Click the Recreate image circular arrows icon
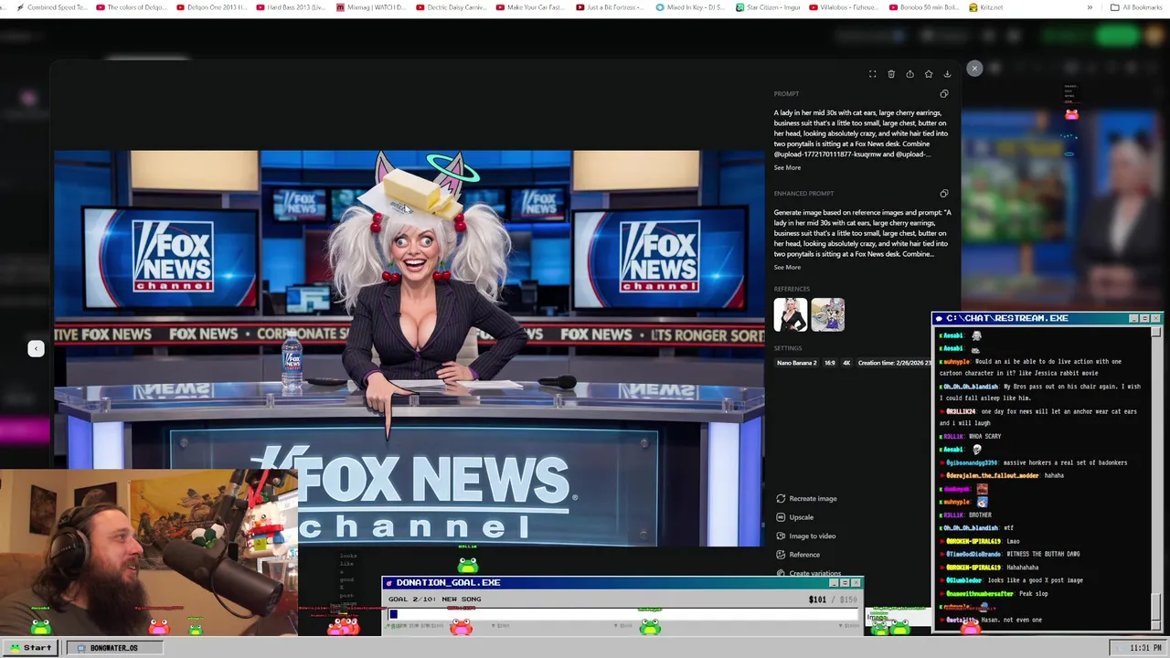Screen dimensions: 1170x658 point(781,498)
